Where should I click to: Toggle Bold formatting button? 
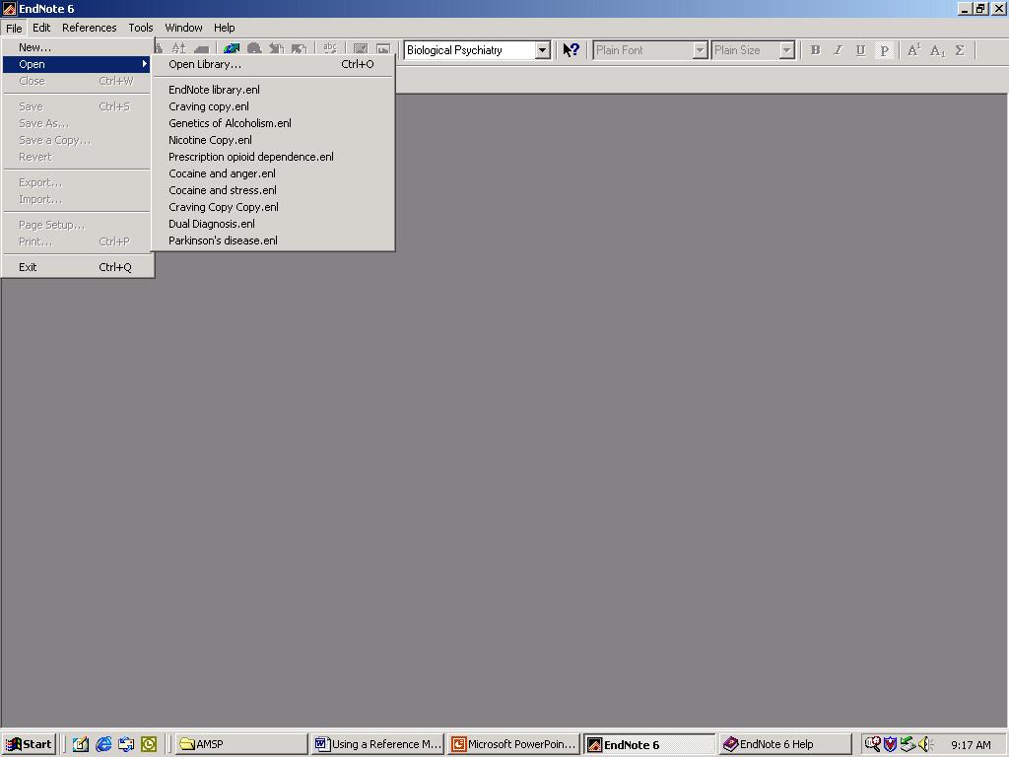pyautogui.click(x=815, y=50)
